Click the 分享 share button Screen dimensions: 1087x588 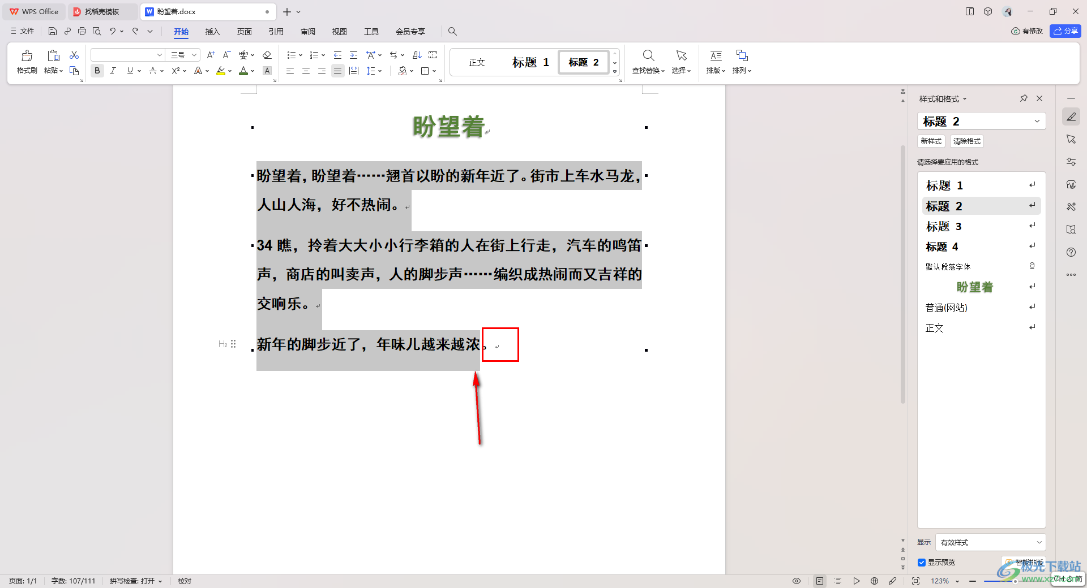pyautogui.click(x=1065, y=31)
